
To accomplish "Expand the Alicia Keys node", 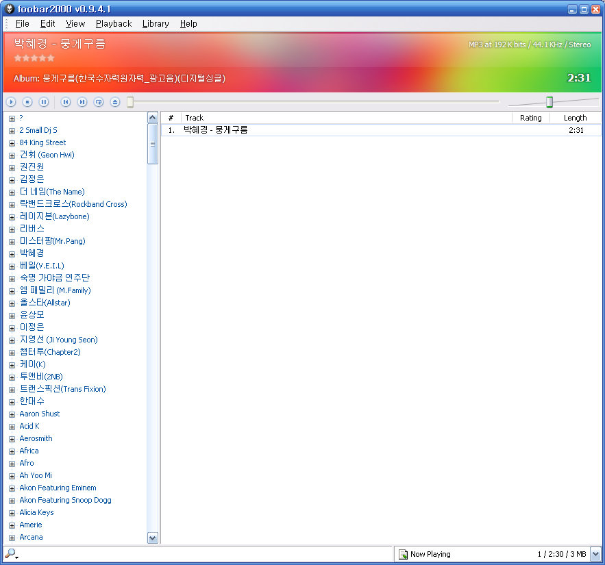I will (12, 513).
